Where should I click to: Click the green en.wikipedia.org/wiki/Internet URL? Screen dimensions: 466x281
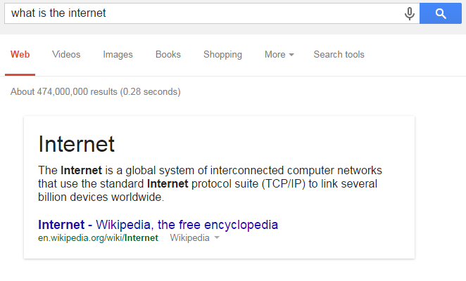coord(98,238)
